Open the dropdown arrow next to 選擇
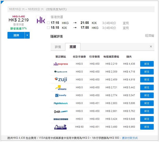Screen dimensions: 159x142 [27, 35]
